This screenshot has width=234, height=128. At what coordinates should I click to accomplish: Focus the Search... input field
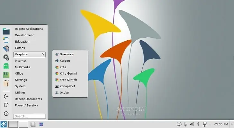click(29, 116)
